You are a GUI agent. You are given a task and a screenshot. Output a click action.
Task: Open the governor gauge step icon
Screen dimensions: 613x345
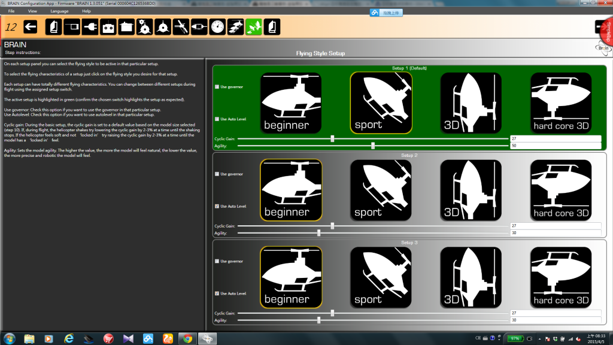point(217,27)
